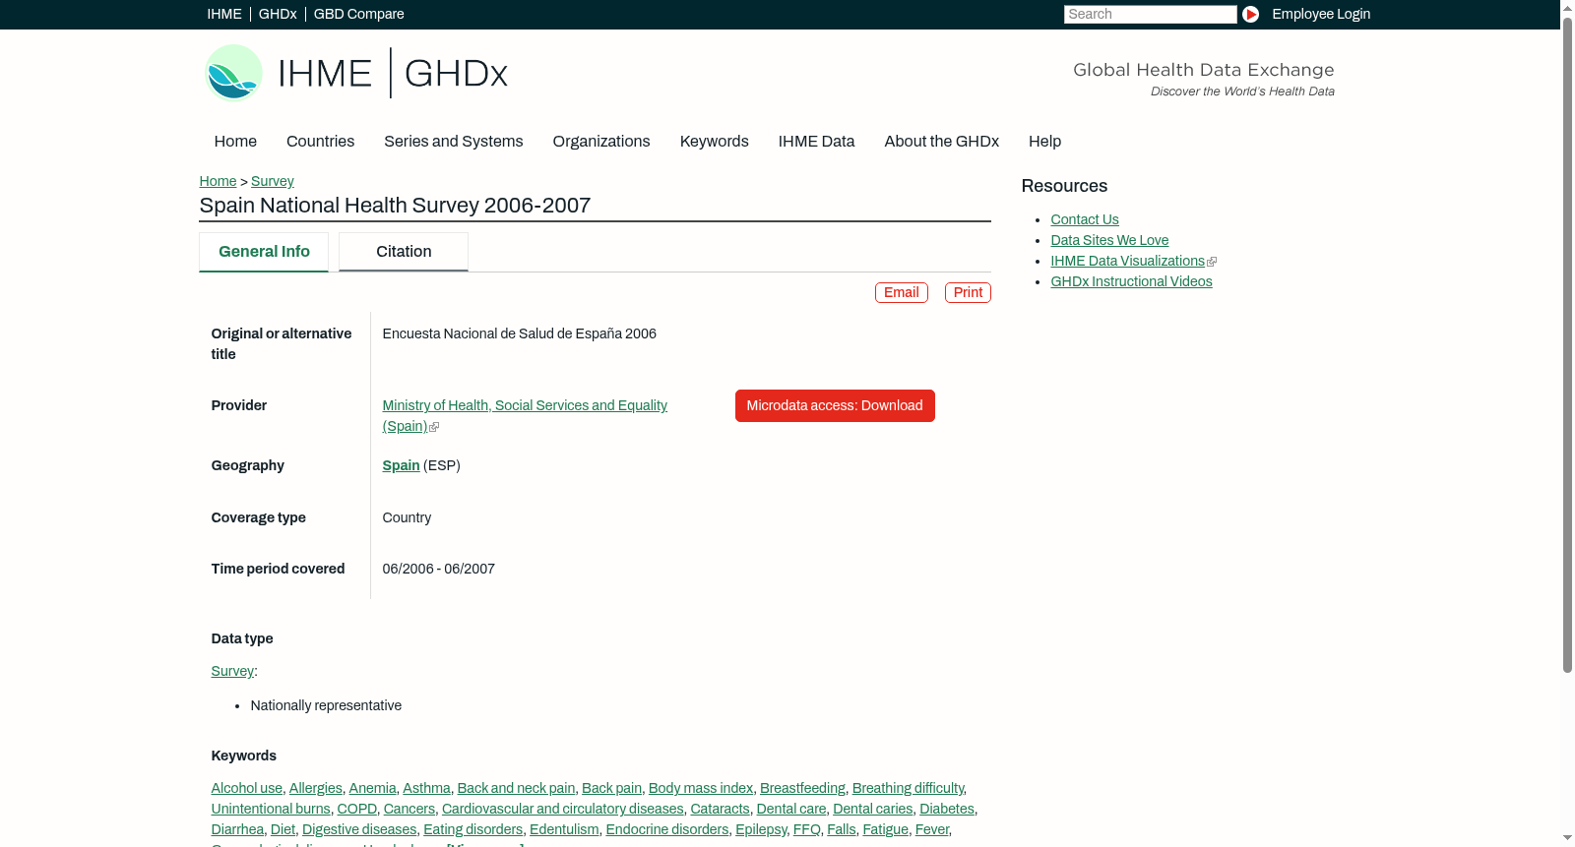
Task: Open the GHDx link in top bar
Action: 278,14
